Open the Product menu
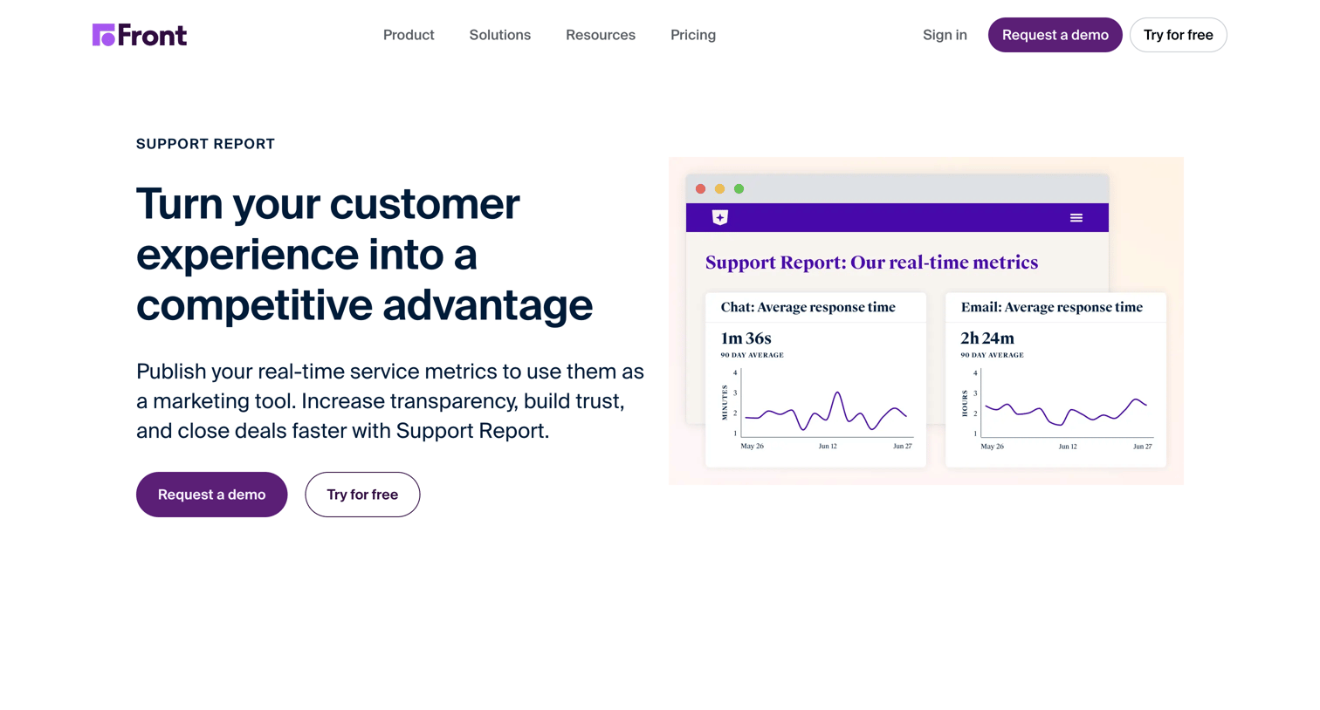The width and height of the screenshot is (1320, 710). pyautogui.click(x=409, y=35)
